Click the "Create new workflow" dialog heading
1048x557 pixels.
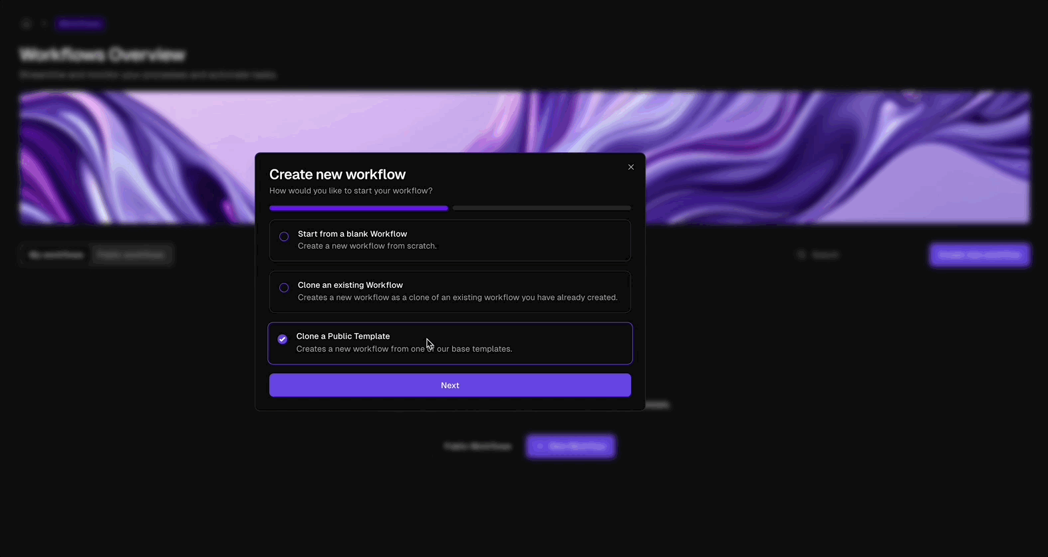pyautogui.click(x=337, y=174)
